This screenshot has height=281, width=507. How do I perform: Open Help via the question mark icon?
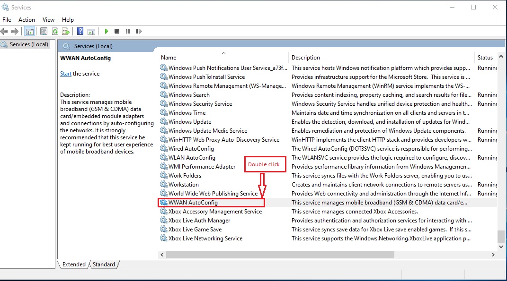click(x=80, y=31)
